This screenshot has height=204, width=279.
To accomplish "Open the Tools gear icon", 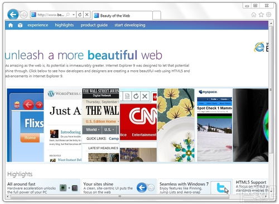I will (268, 14).
